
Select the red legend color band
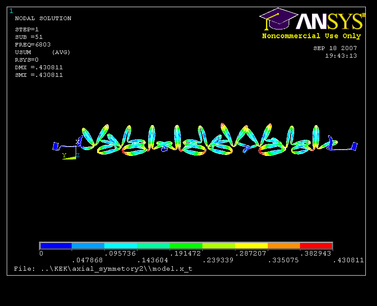click(316, 246)
